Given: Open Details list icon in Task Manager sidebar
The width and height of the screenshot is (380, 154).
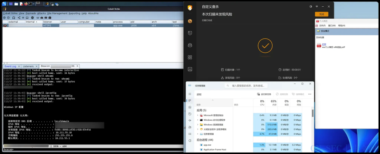Looking at the screenshot, I should point(190,134).
